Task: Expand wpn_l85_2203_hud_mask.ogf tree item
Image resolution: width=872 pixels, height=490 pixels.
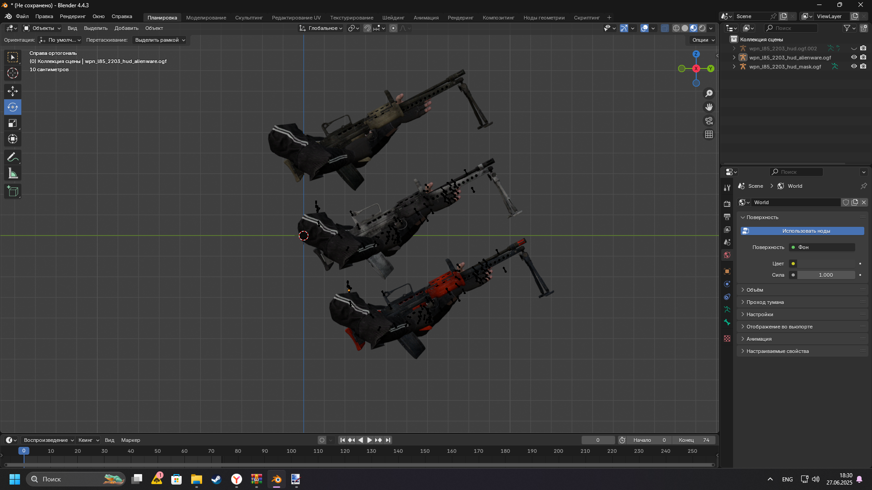Action: (x=734, y=67)
